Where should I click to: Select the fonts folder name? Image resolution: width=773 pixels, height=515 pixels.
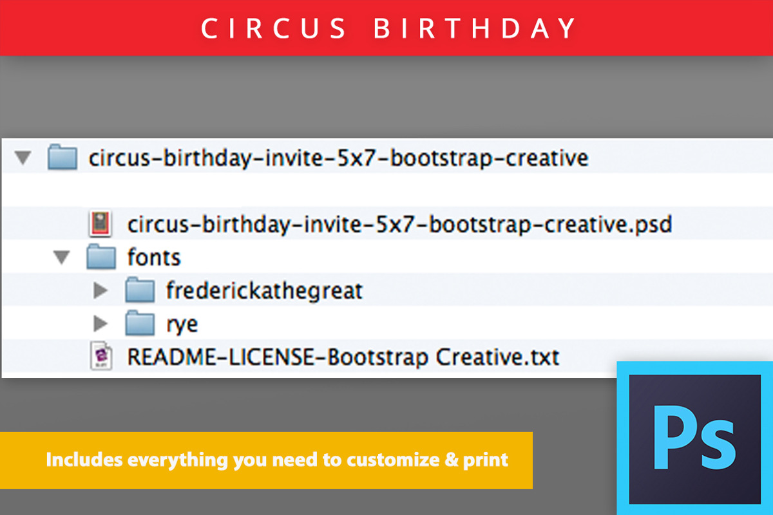[154, 257]
